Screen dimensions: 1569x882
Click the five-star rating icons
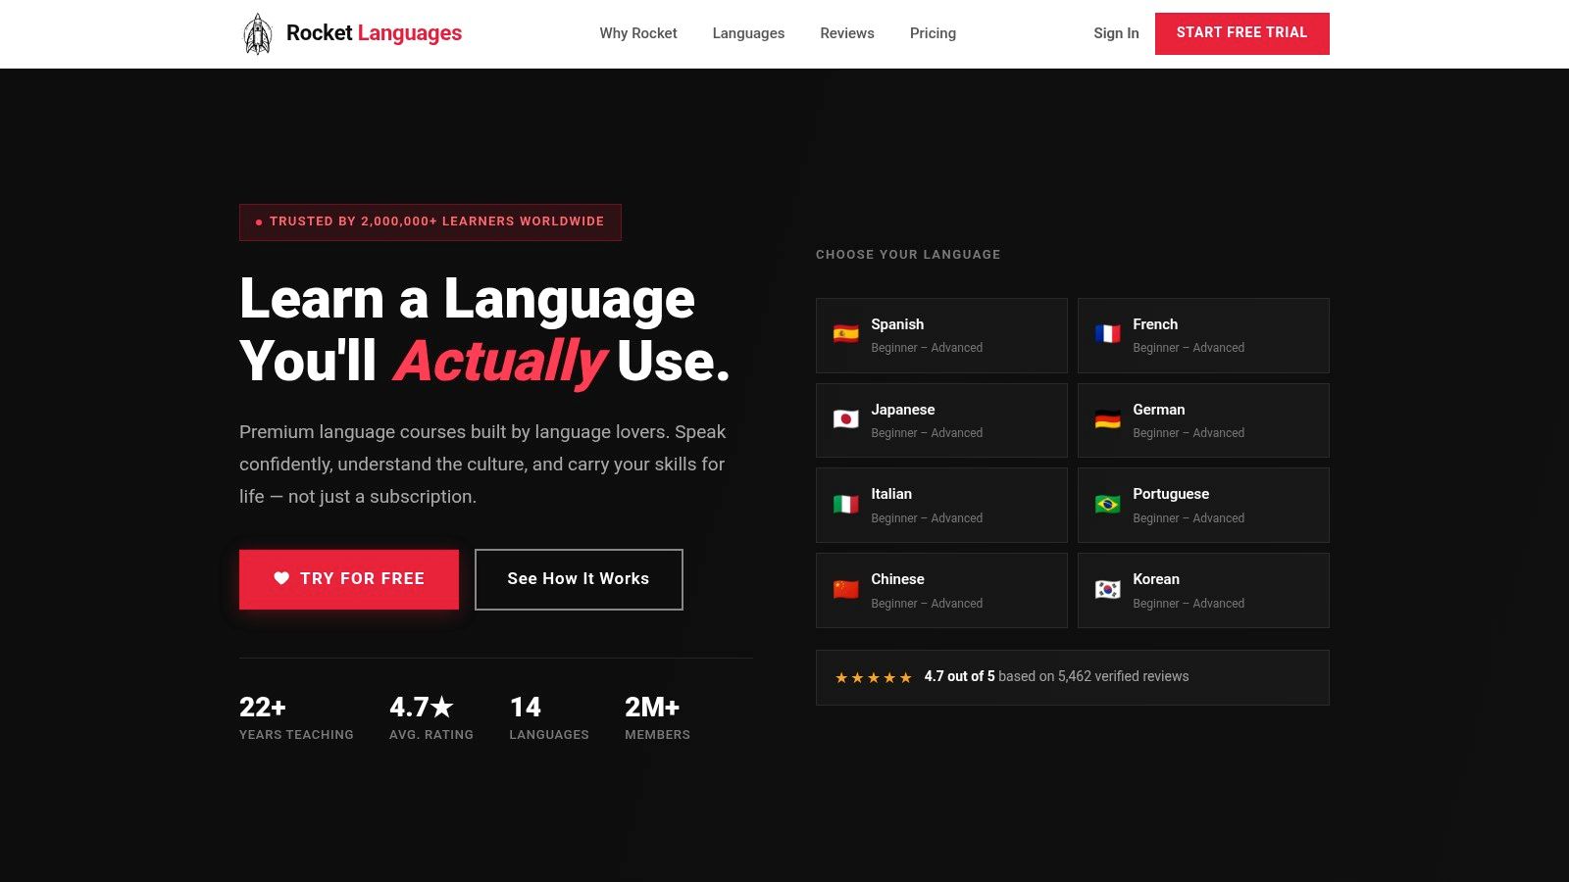873,677
